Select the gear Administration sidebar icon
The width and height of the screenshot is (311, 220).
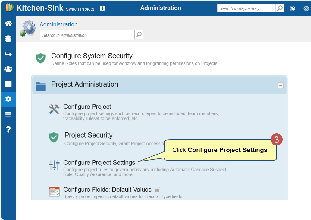tap(8, 99)
